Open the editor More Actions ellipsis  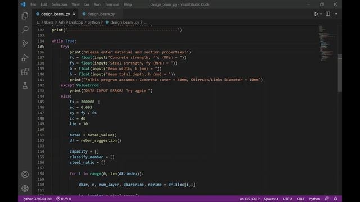tap(335, 14)
